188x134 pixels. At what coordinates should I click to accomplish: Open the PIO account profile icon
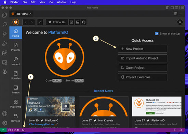[180, 22]
